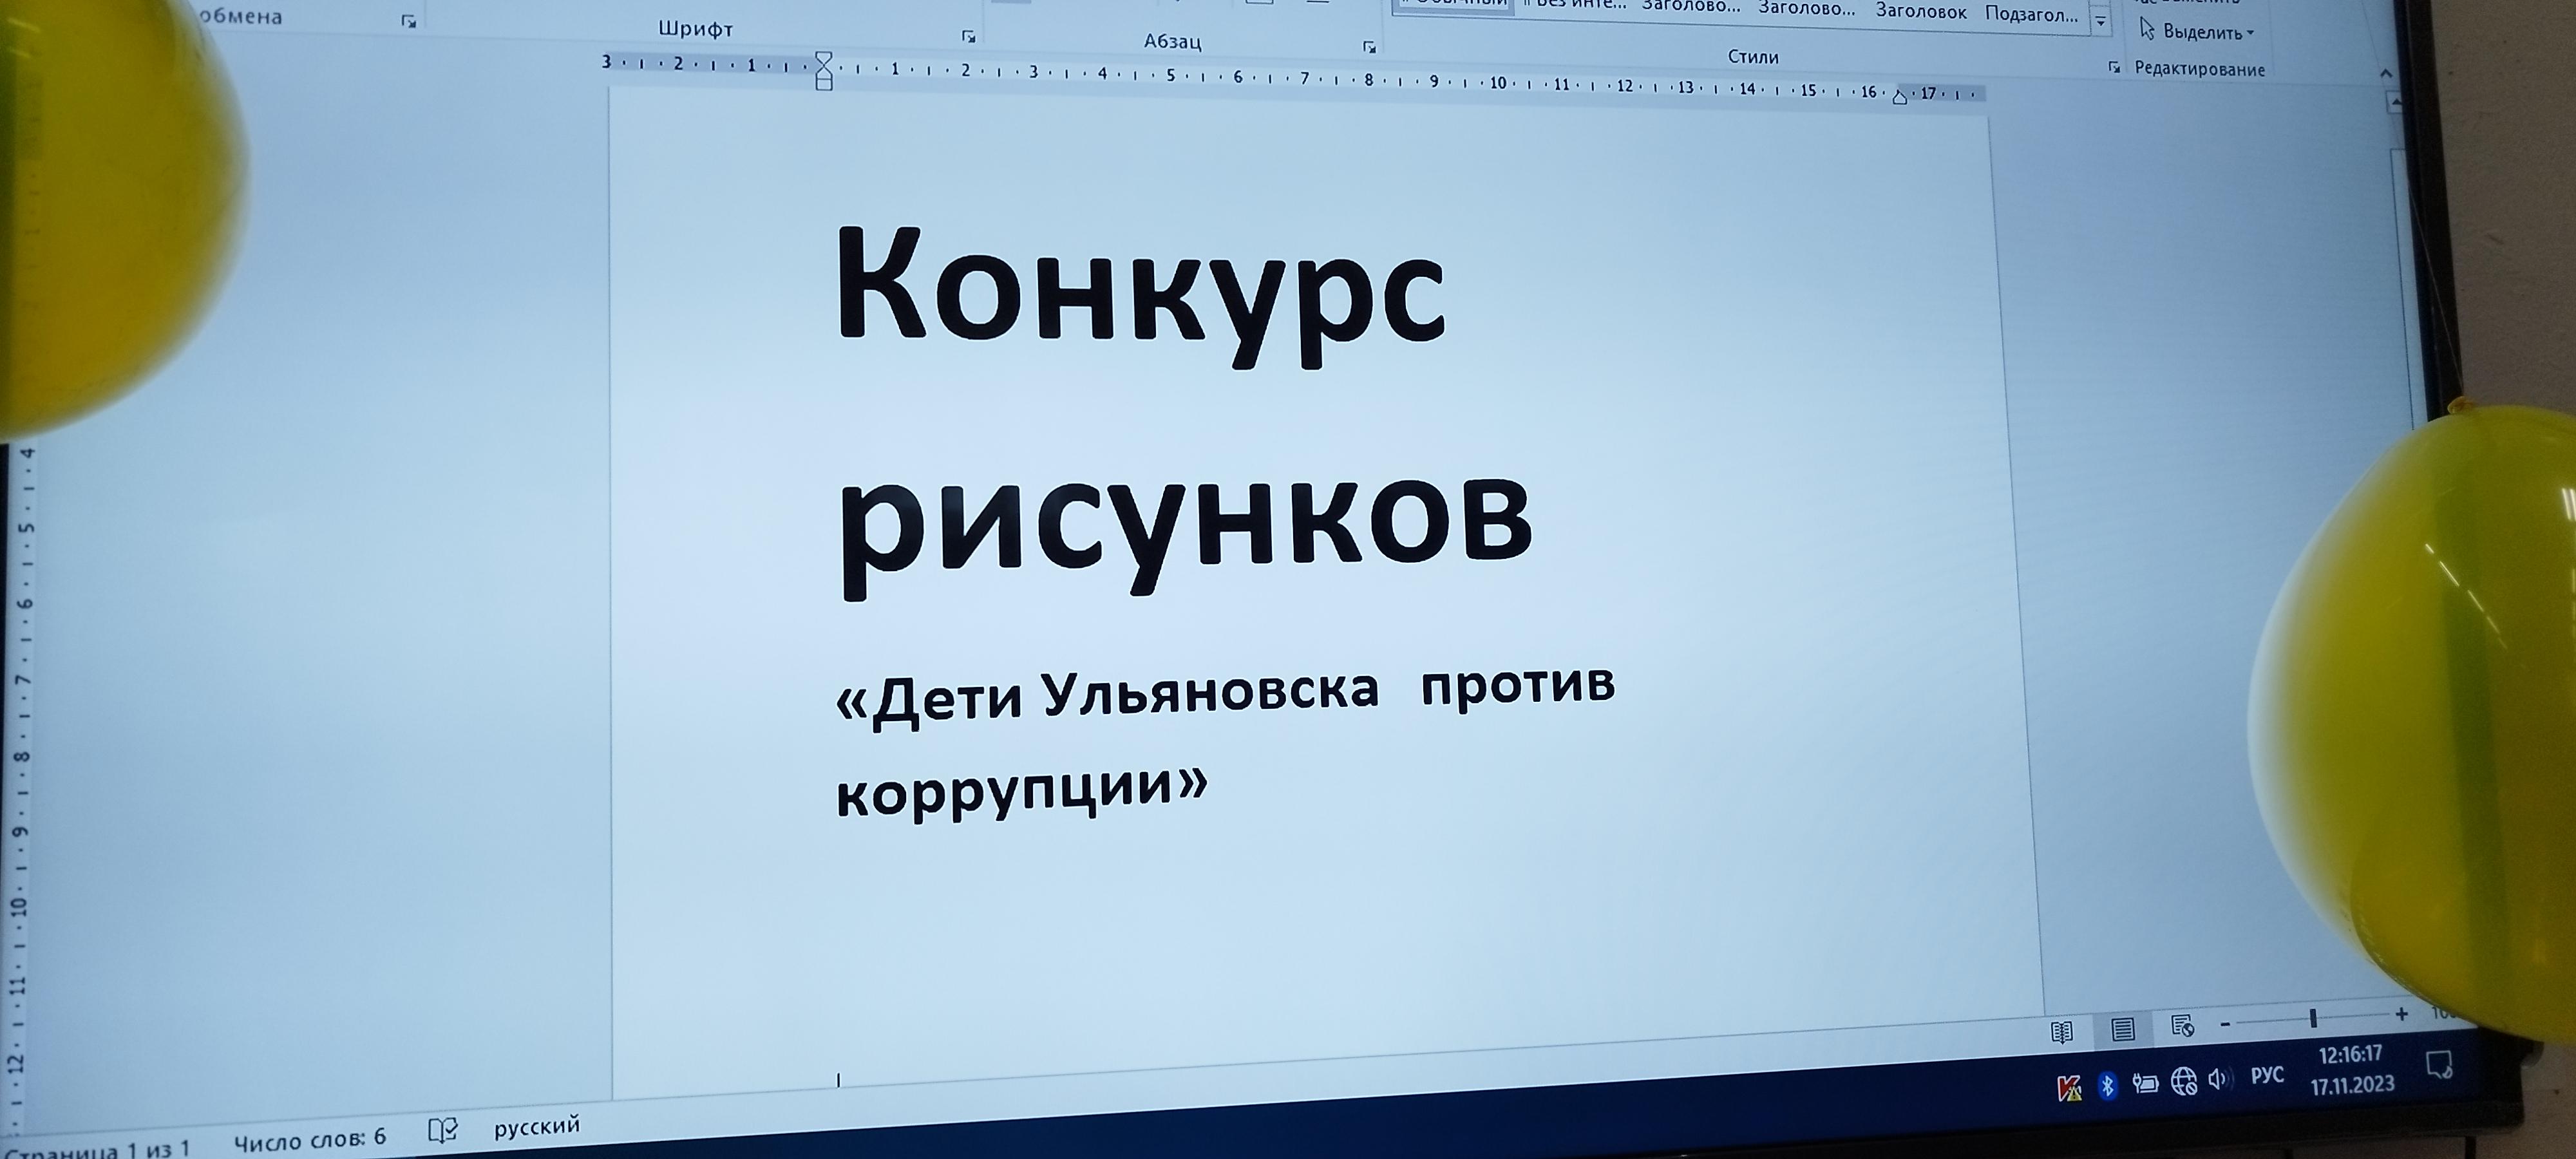The image size is (2576, 1159).
Task: Switch to Web Layout view icon
Action: point(2183,1026)
